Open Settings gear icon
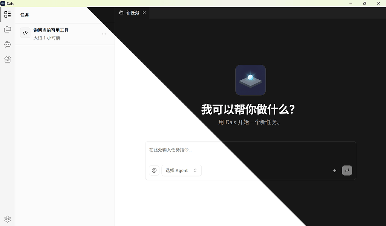 click(8, 219)
